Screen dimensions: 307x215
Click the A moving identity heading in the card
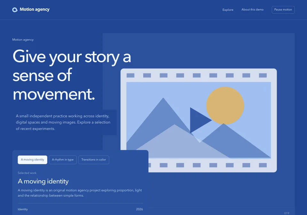click(x=43, y=181)
